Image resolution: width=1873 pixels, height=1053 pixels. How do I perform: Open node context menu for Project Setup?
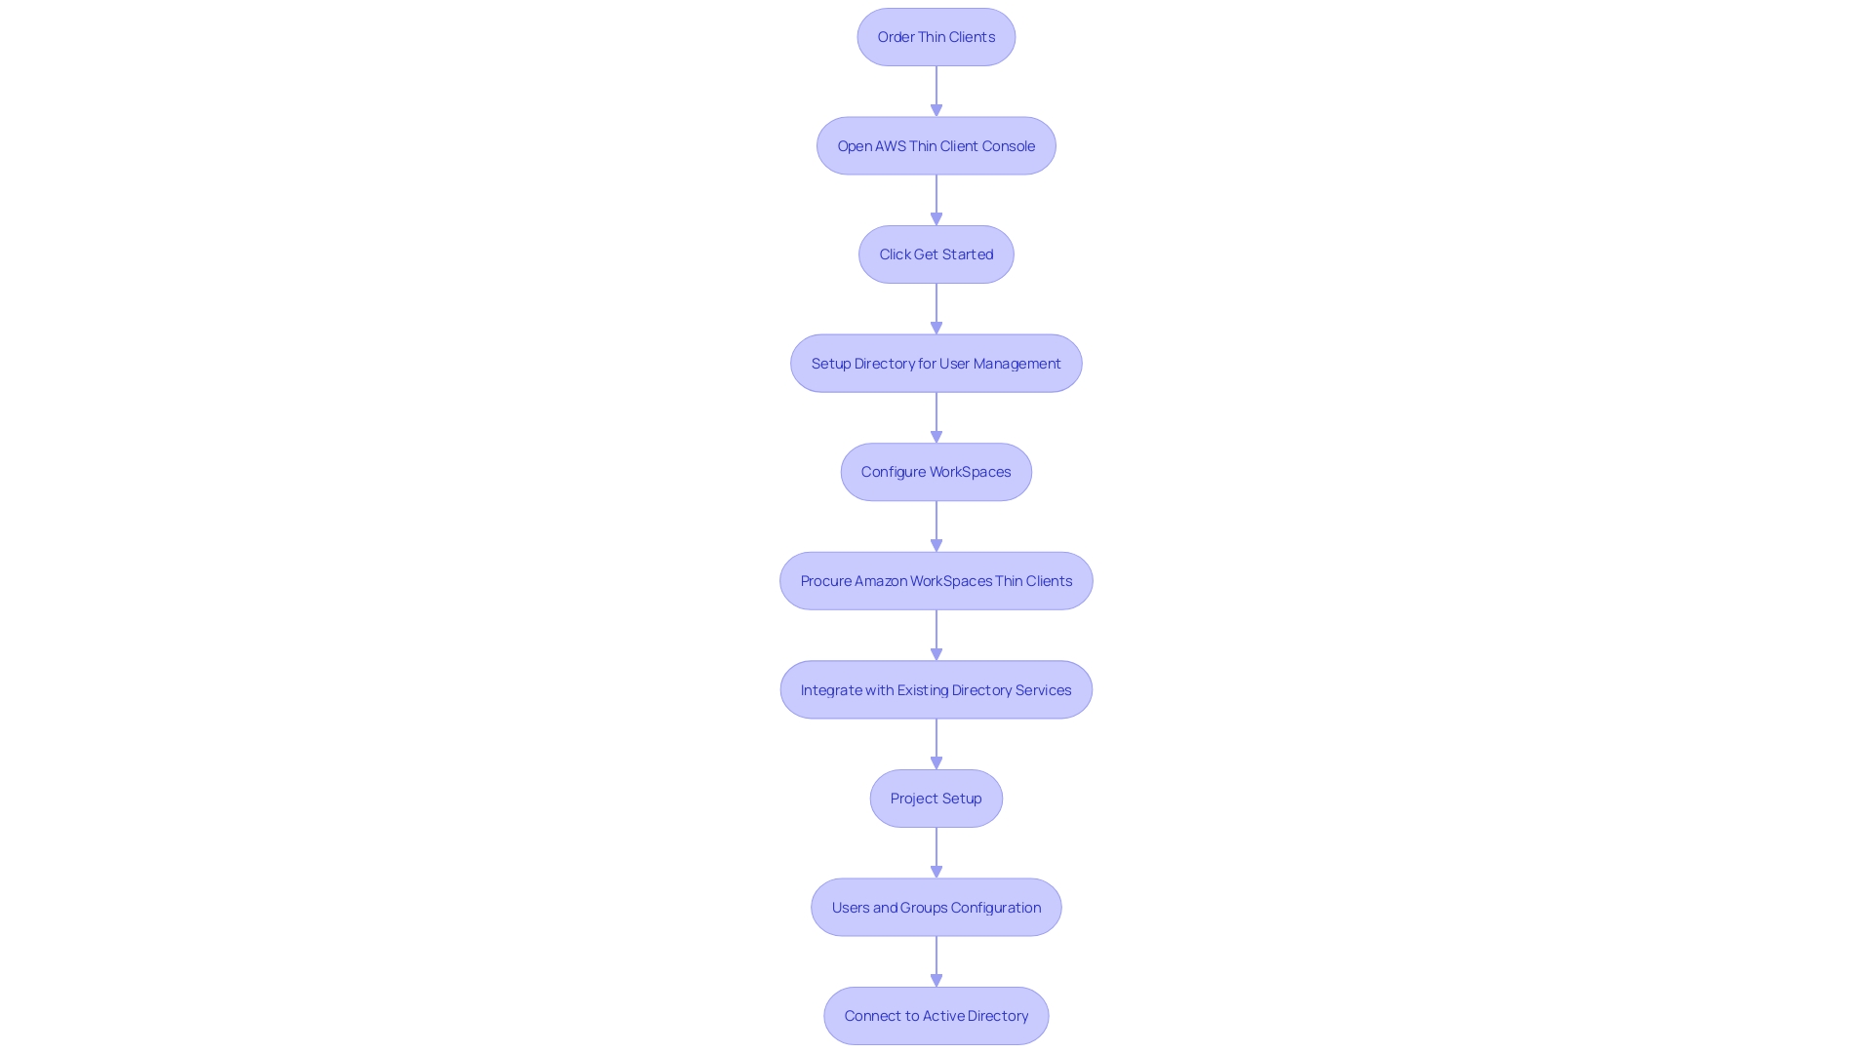point(936,798)
